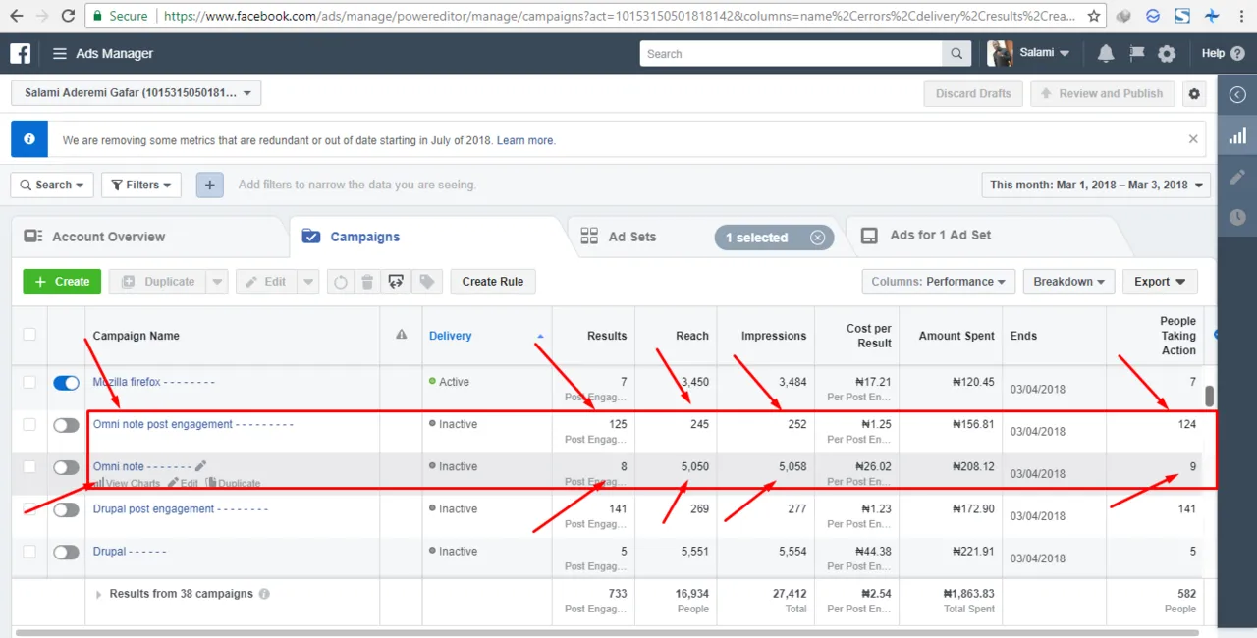Sort by the Delivery column header
The height and width of the screenshot is (638, 1257).
[451, 336]
